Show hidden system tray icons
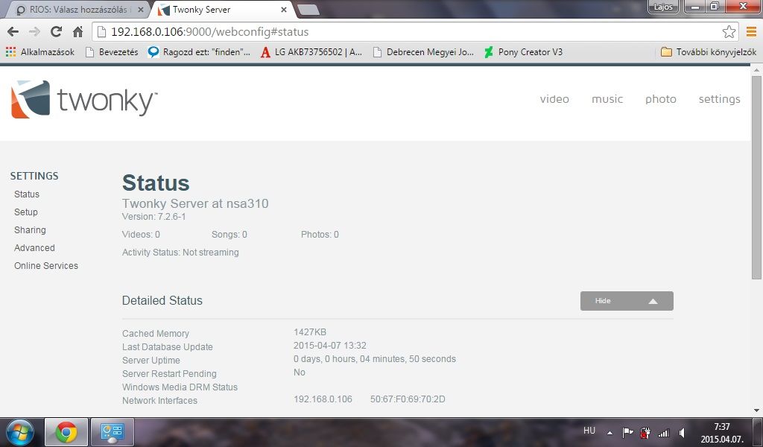The width and height of the screenshot is (763, 447). point(610,432)
